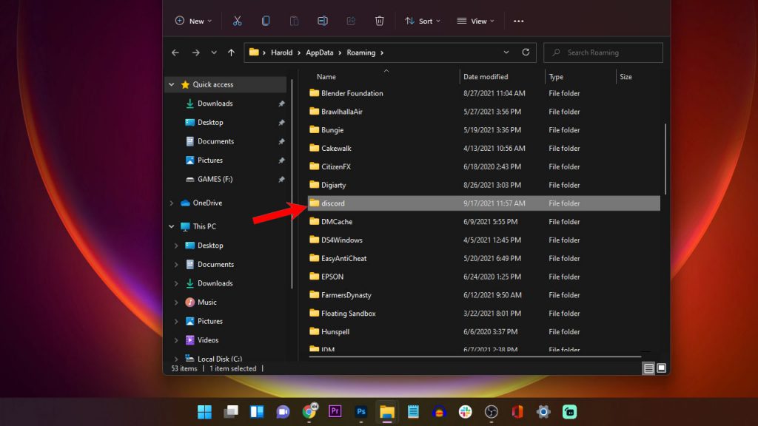Open Premiere Pro from taskbar
This screenshot has width=758, height=426.
335,411
